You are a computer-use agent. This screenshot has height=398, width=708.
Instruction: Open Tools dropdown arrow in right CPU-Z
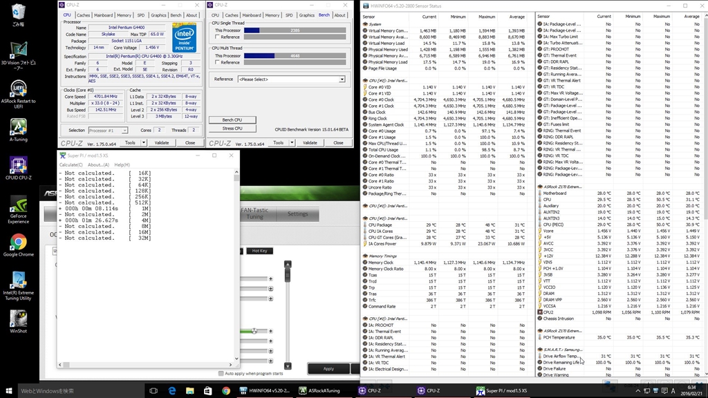point(292,142)
